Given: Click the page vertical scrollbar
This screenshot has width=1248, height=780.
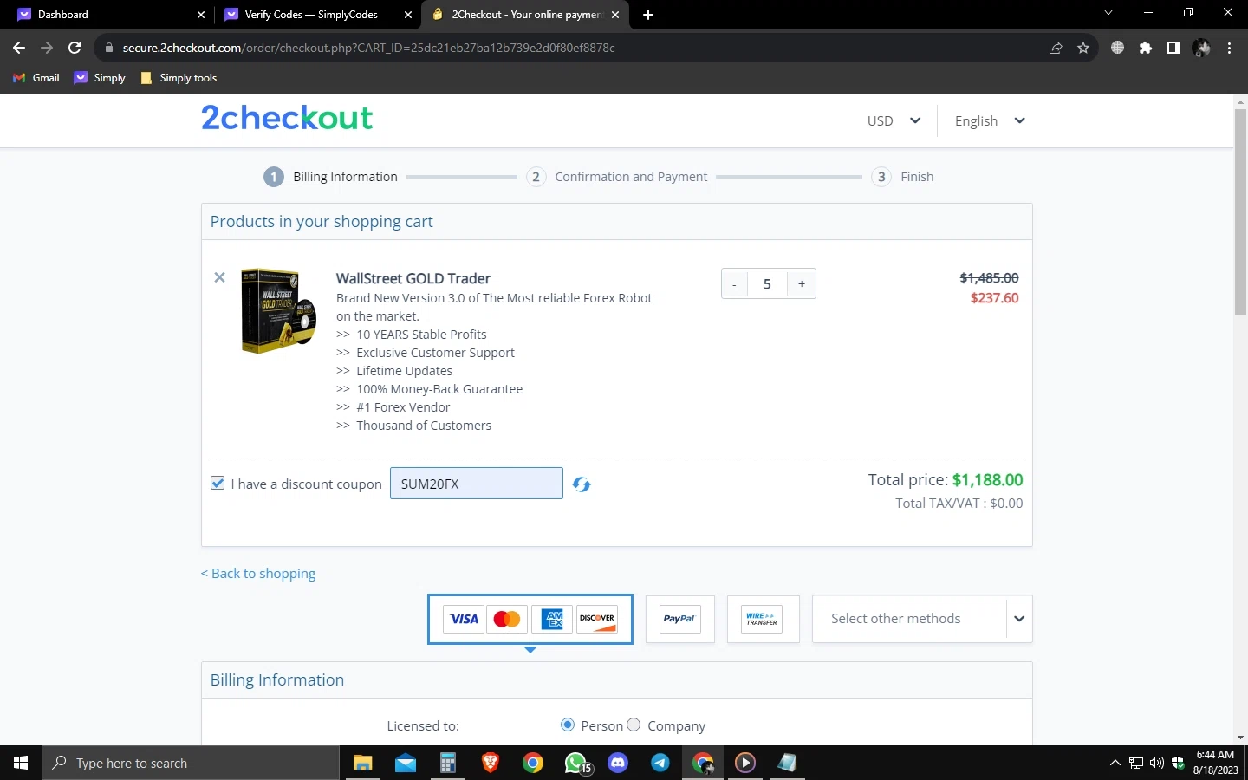Looking at the screenshot, I should pos(1240,212).
